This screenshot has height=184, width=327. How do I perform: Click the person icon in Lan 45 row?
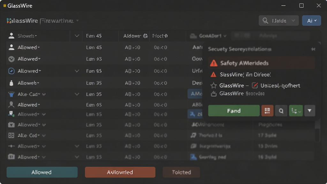(11, 47)
